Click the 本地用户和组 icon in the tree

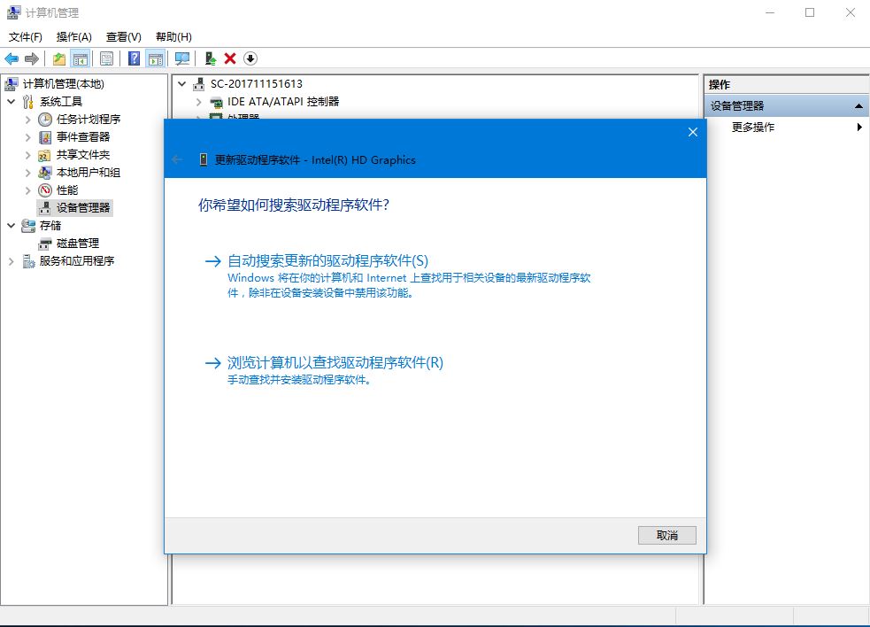tap(45, 173)
